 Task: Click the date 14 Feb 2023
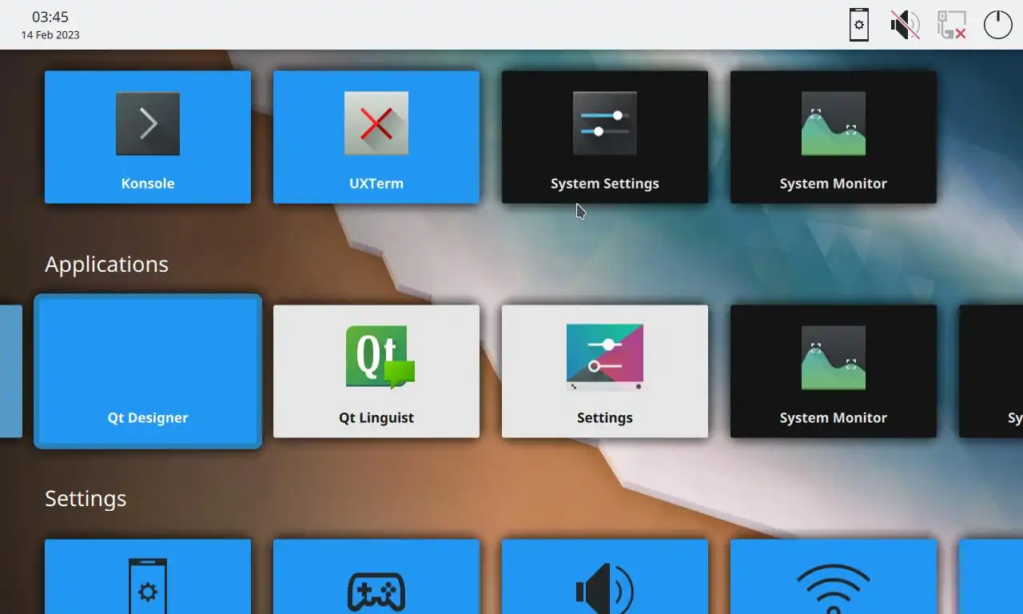coord(50,35)
